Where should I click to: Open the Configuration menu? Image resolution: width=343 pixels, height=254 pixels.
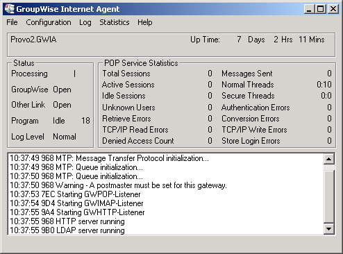(49, 22)
